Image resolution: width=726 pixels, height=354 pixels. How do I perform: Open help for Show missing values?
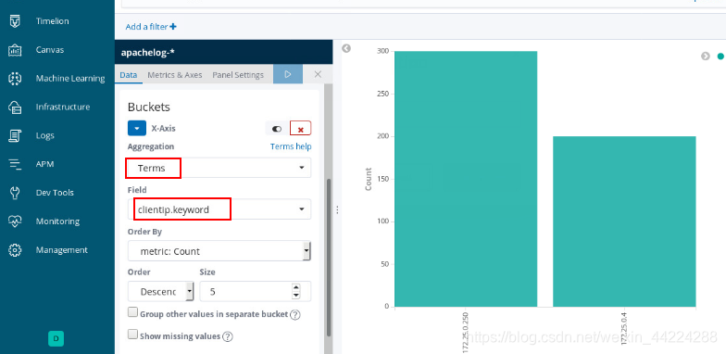click(x=228, y=337)
